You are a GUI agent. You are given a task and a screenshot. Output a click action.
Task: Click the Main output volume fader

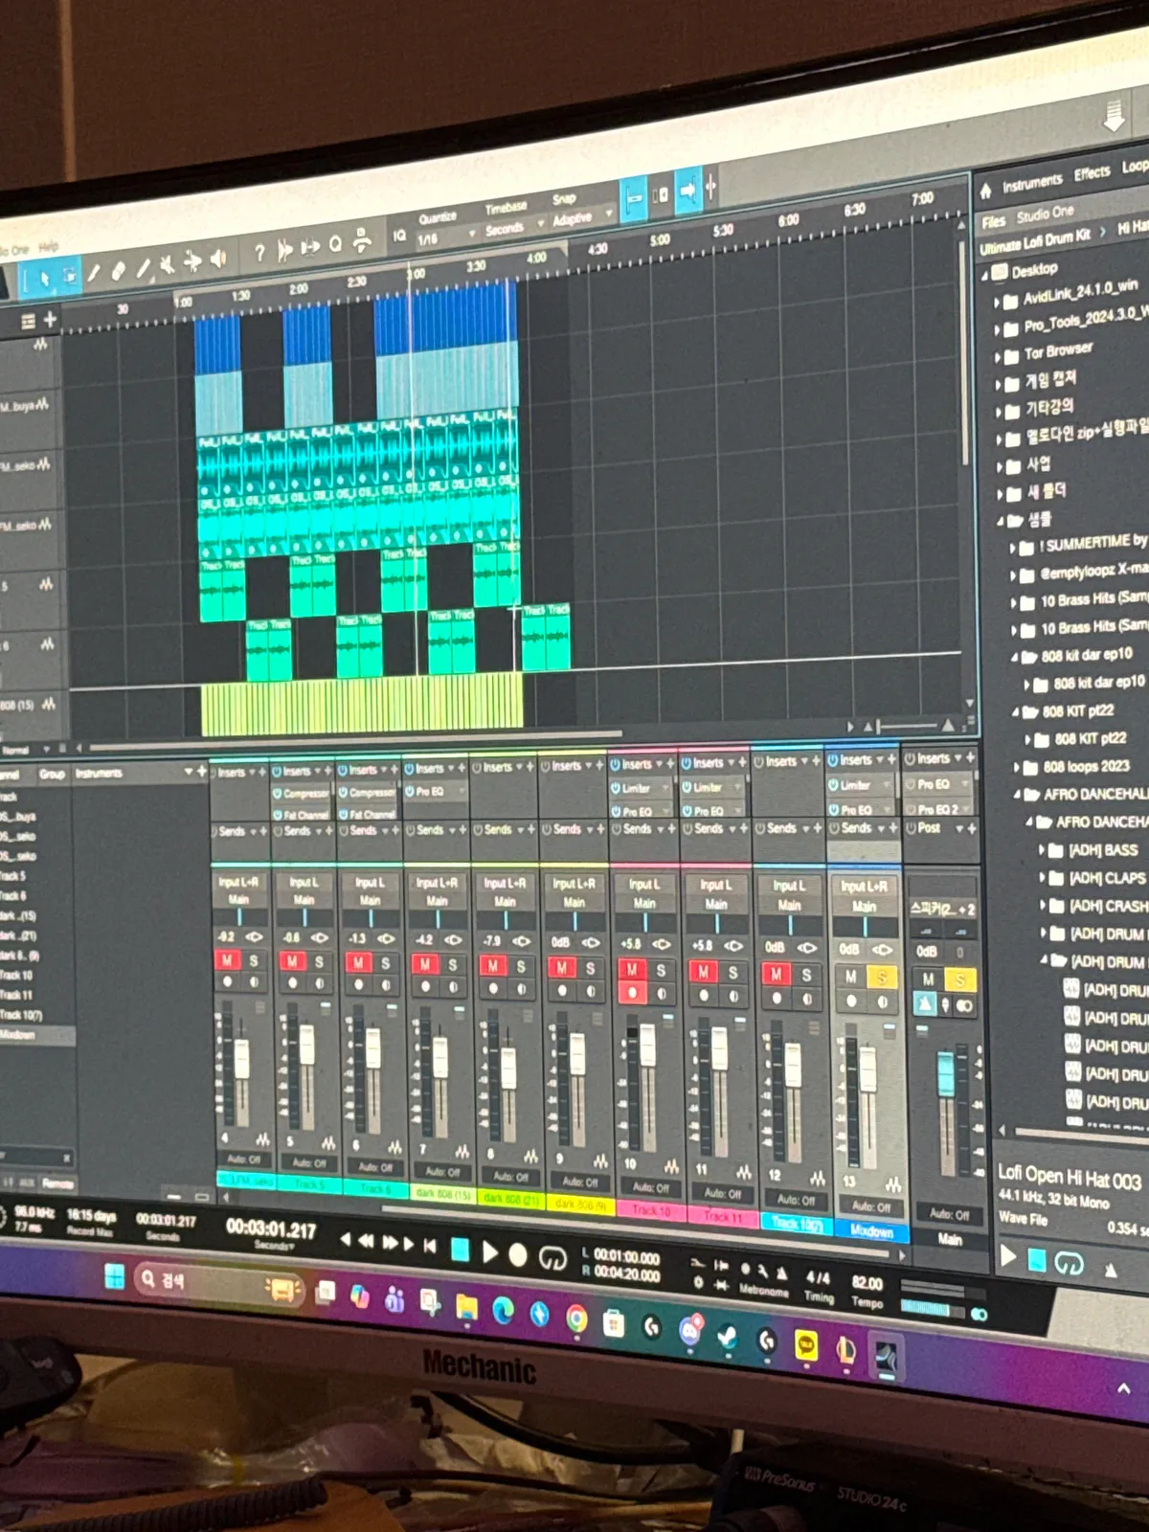(946, 1071)
